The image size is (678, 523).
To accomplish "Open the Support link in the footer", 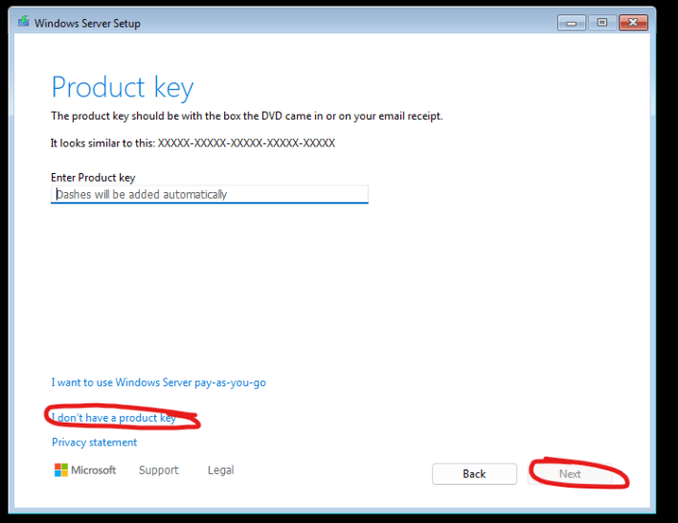I will [x=159, y=469].
